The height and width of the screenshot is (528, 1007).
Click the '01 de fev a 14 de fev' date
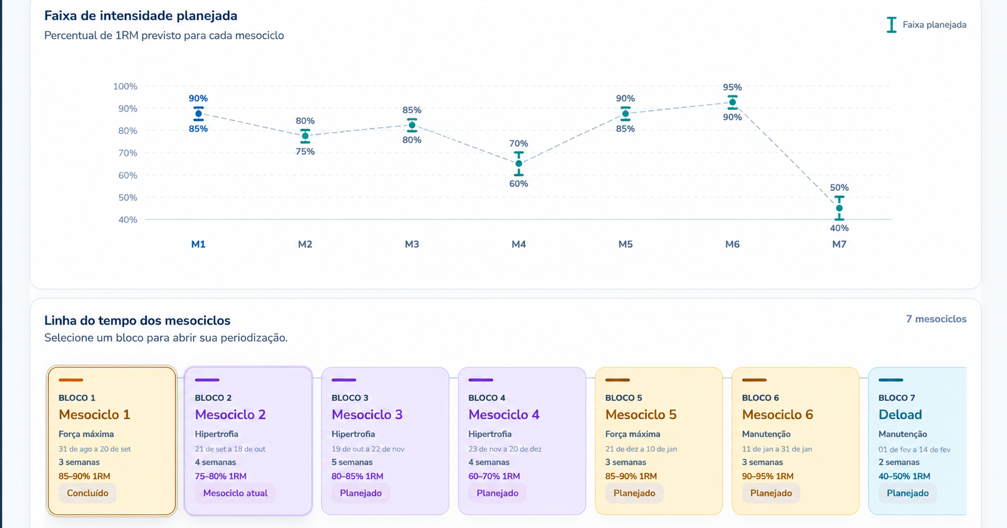click(915, 449)
